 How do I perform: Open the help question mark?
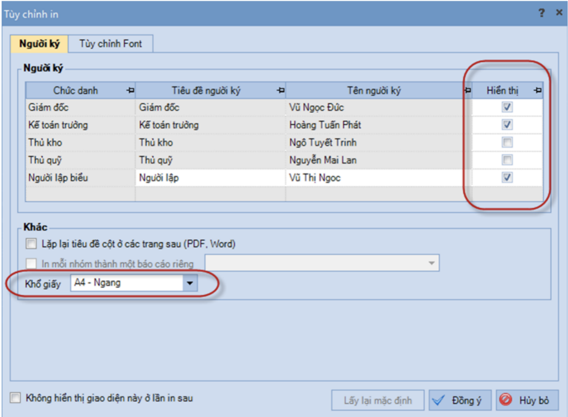click(542, 13)
